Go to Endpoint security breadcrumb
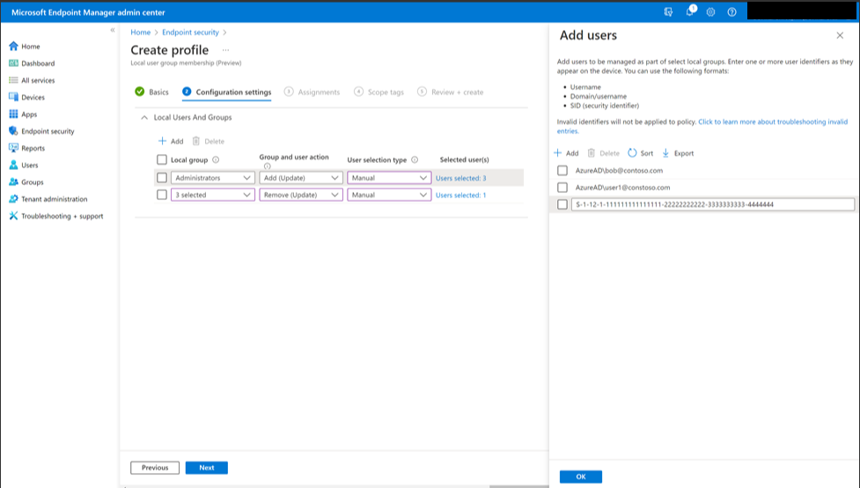860x488 pixels. click(190, 33)
